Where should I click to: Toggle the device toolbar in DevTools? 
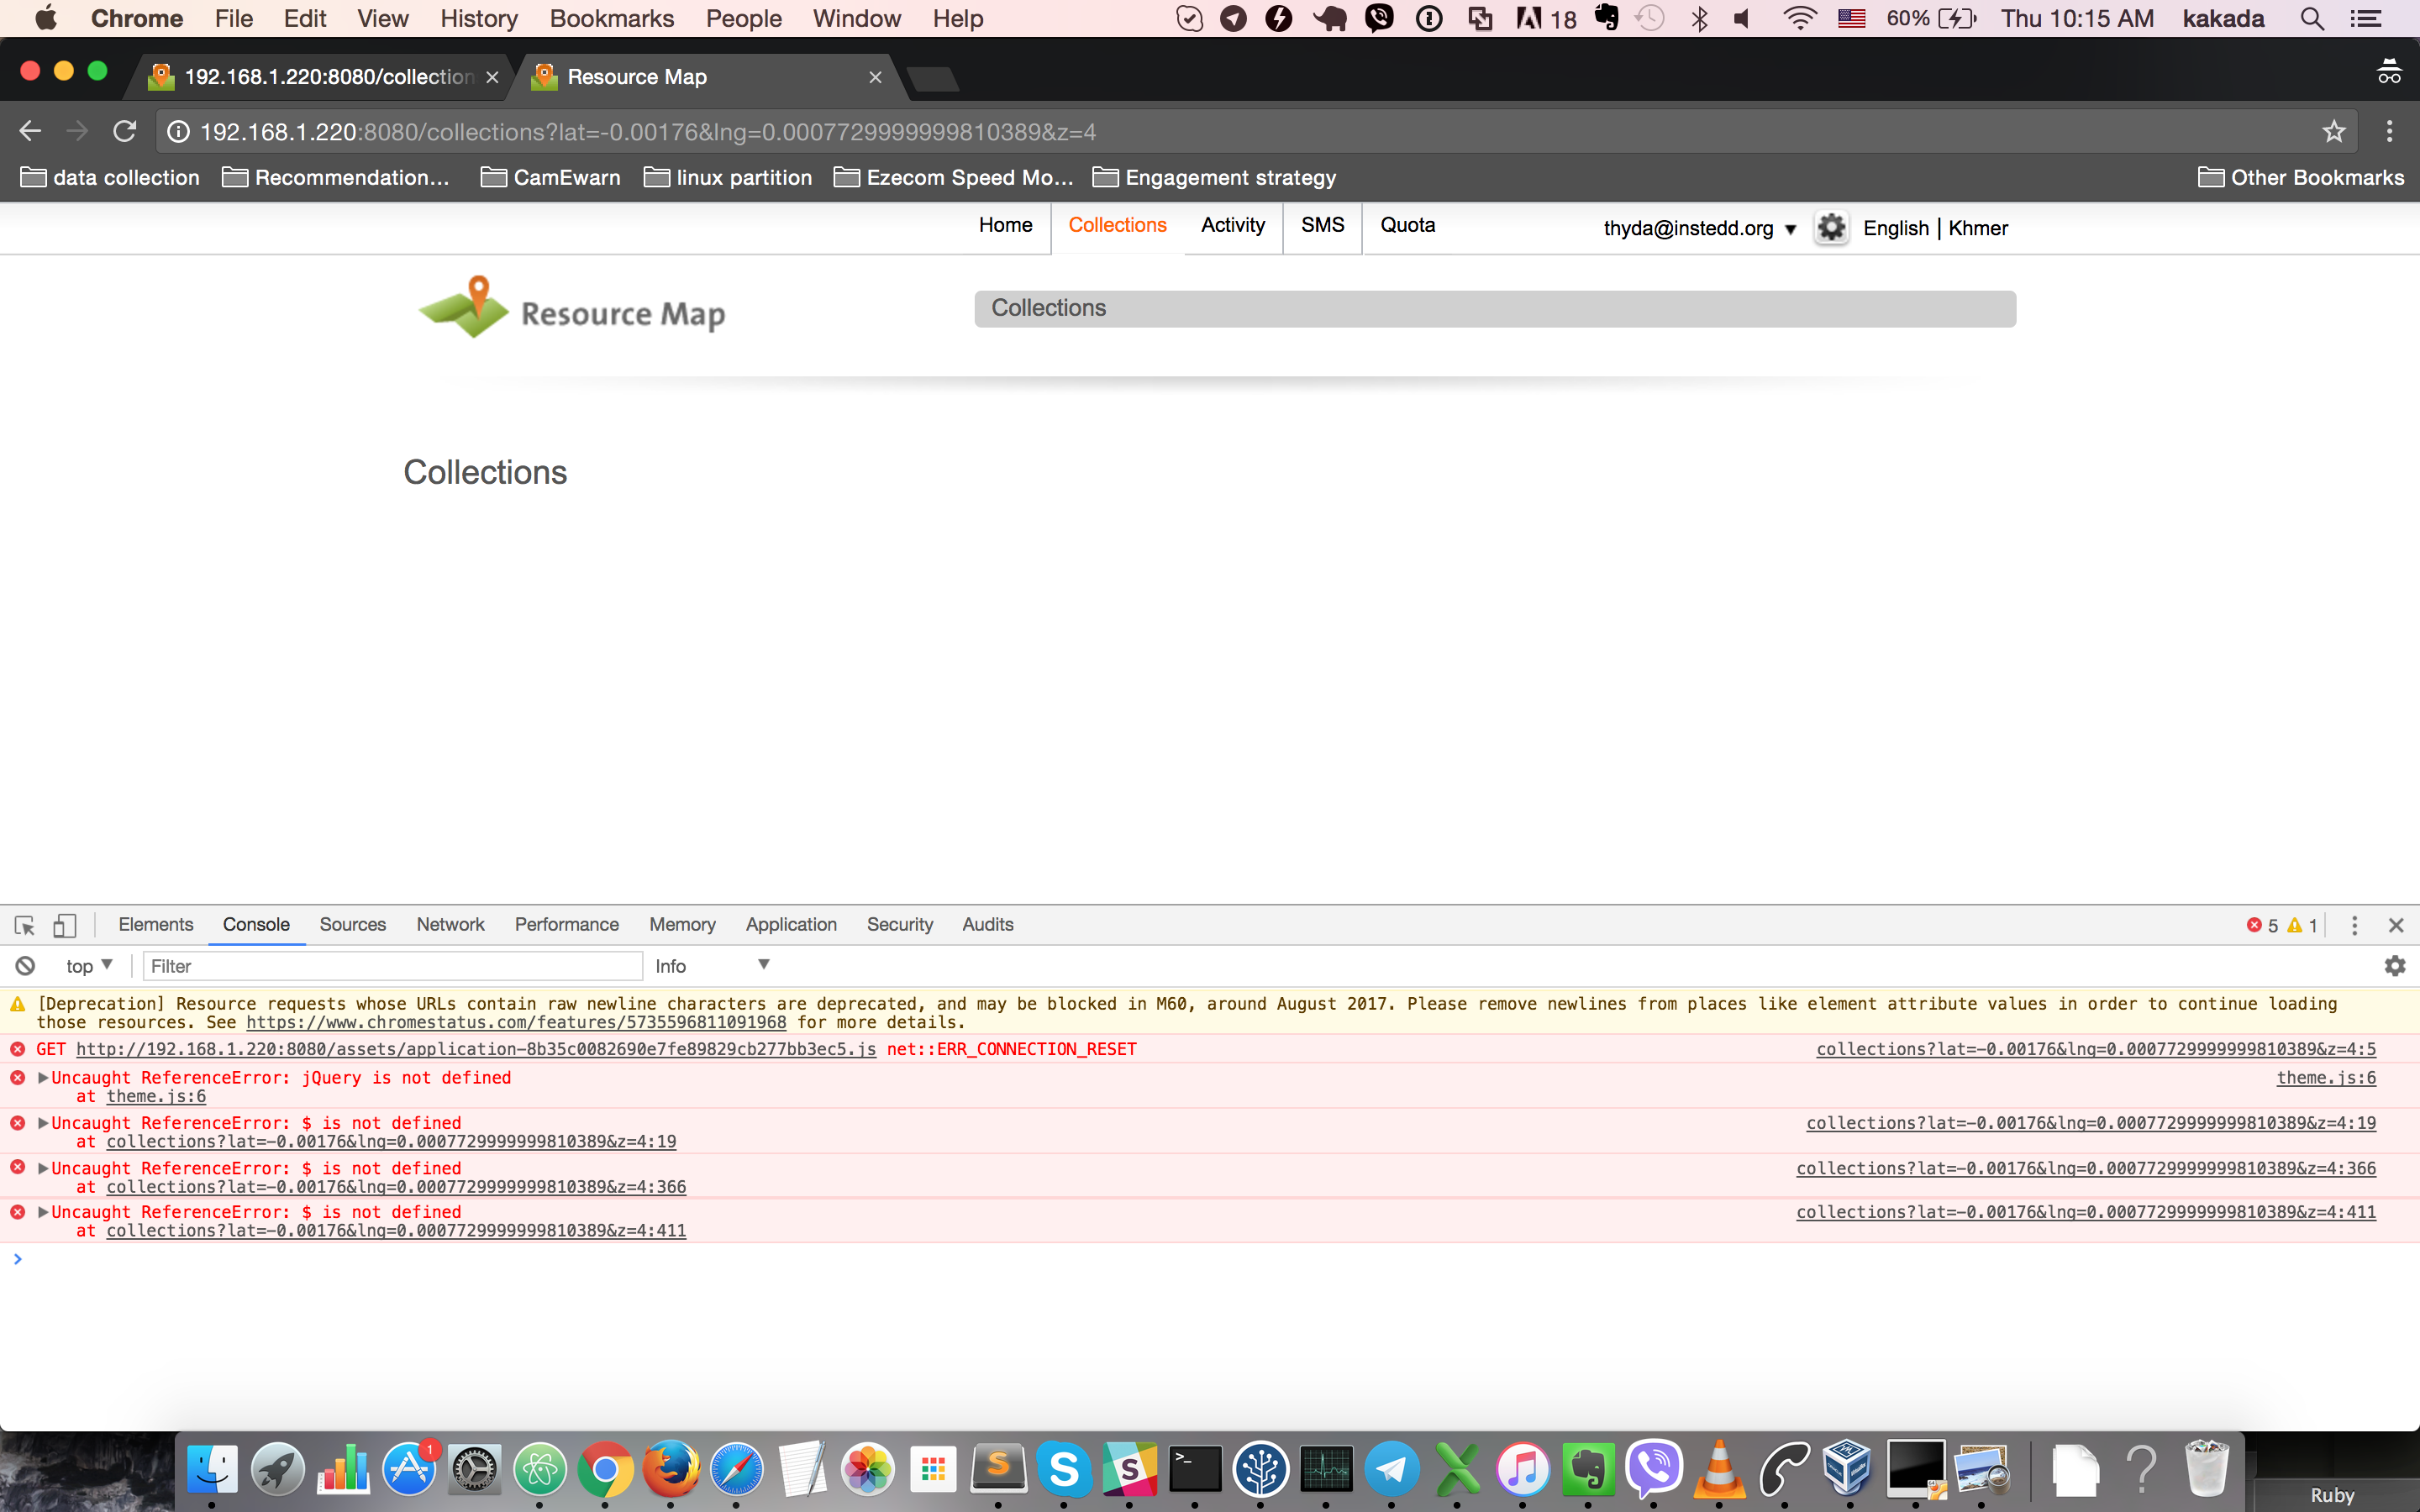(64, 925)
